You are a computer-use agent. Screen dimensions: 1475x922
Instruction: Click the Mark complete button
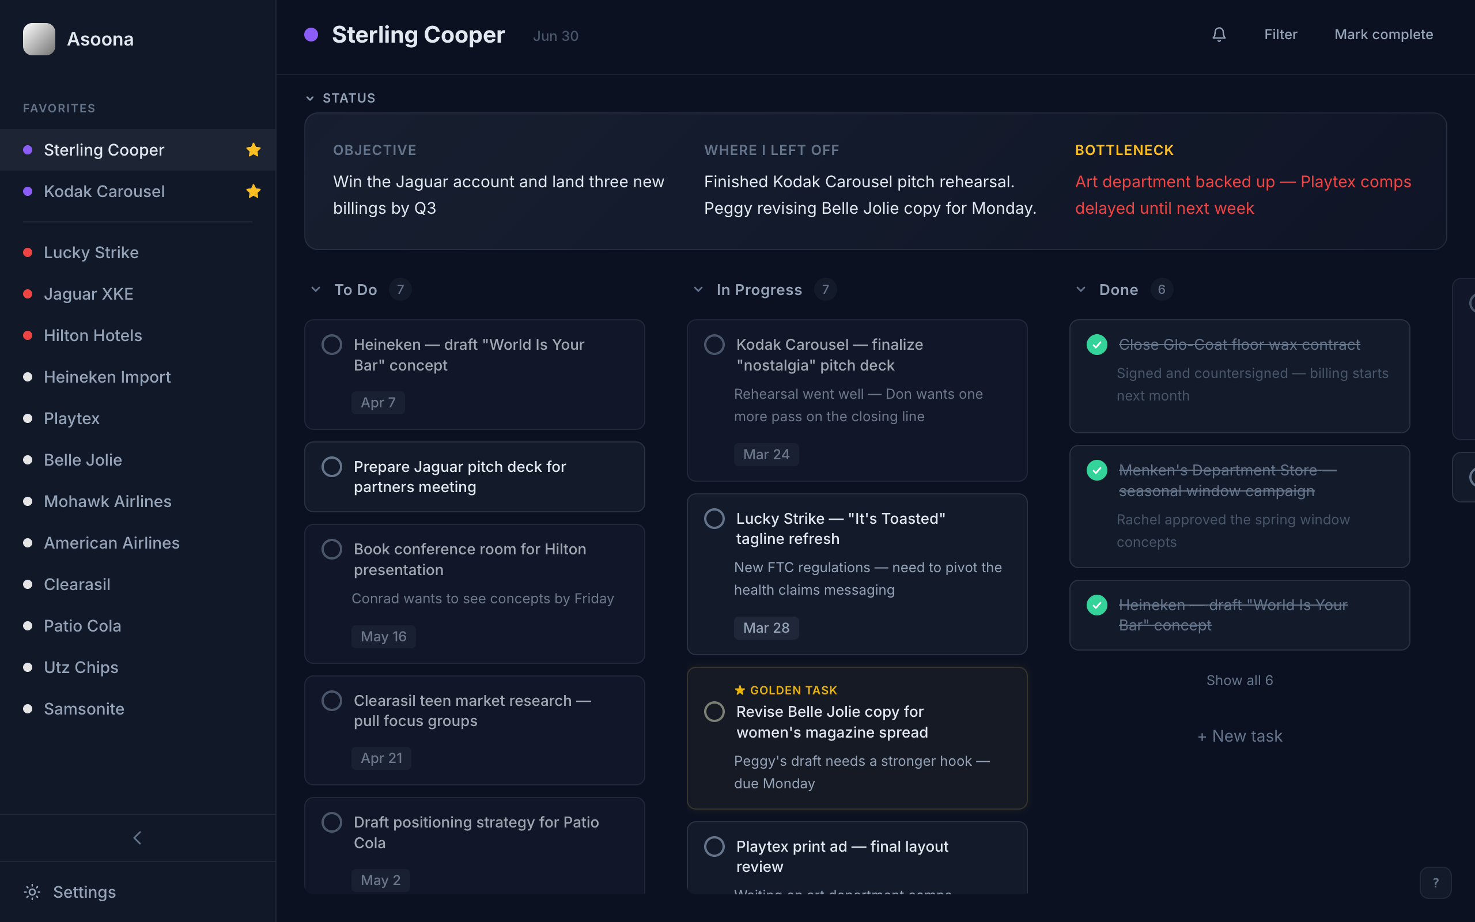1384,34
